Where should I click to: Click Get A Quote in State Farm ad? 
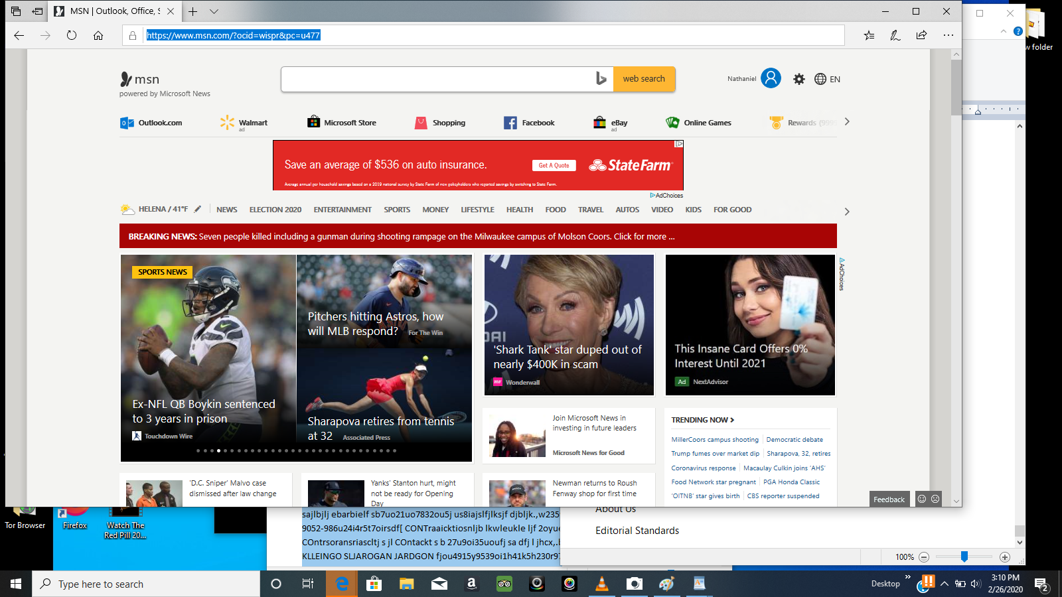click(554, 165)
